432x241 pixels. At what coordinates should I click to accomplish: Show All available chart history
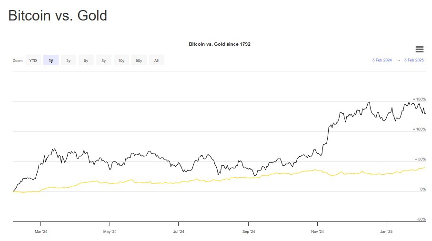pos(156,60)
